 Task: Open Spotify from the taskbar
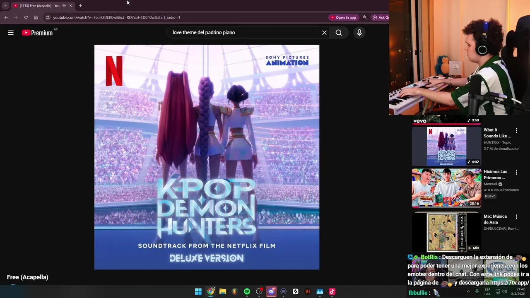[247, 291]
